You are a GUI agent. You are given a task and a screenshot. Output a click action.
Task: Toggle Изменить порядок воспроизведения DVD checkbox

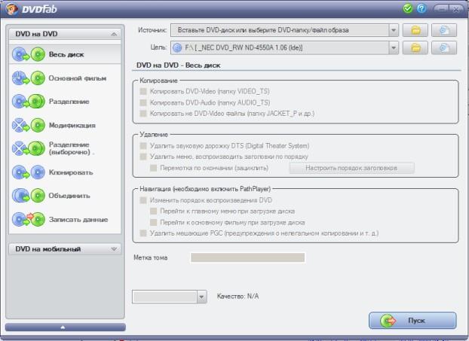tap(143, 200)
